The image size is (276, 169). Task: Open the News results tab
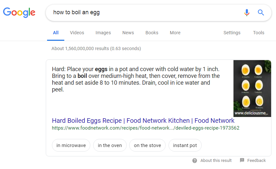pyautogui.click(x=128, y=33)
